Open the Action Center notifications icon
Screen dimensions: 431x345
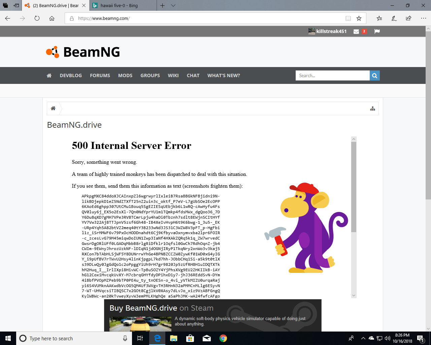click(420, 338)
